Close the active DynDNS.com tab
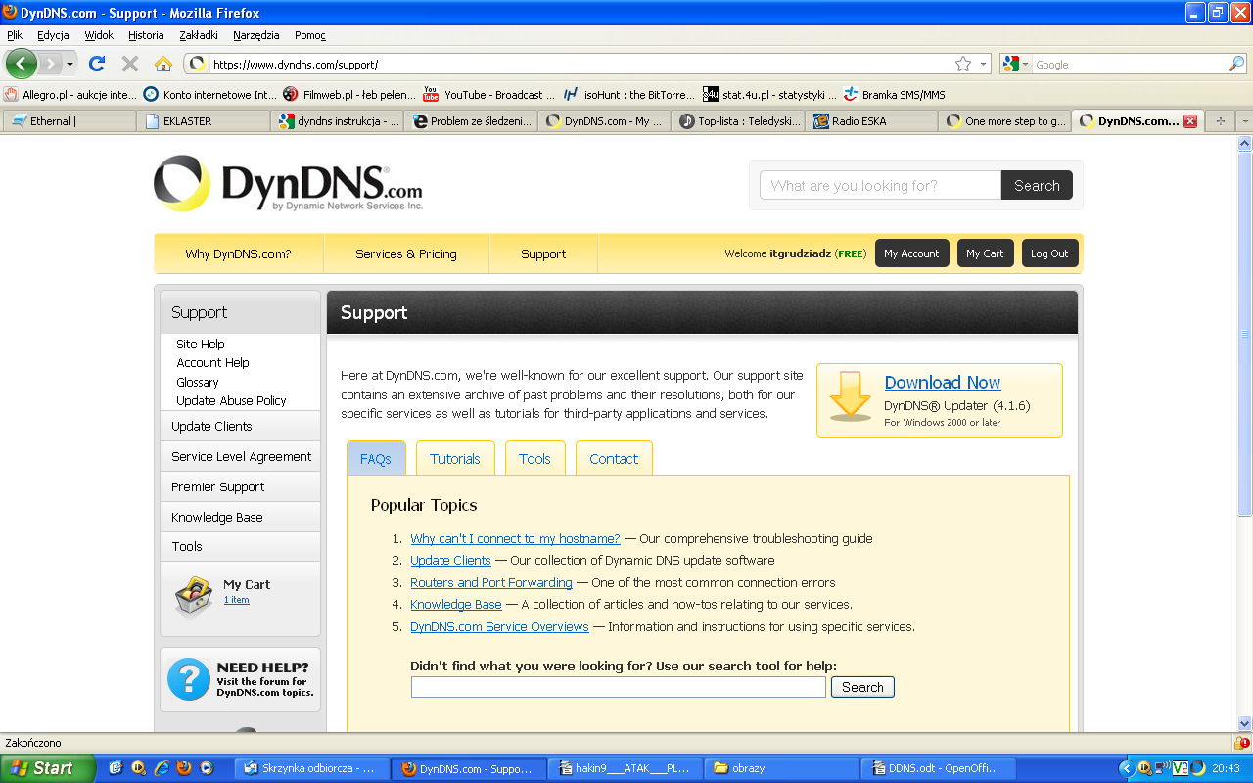1253x783 pixels. pos(1190,121)
